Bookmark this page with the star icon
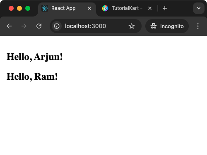This screenshot has width=207, height=155. click(132, 26)
